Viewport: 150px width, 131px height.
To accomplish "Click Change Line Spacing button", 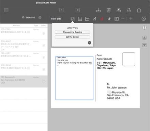I will click(x=72, y=32).
